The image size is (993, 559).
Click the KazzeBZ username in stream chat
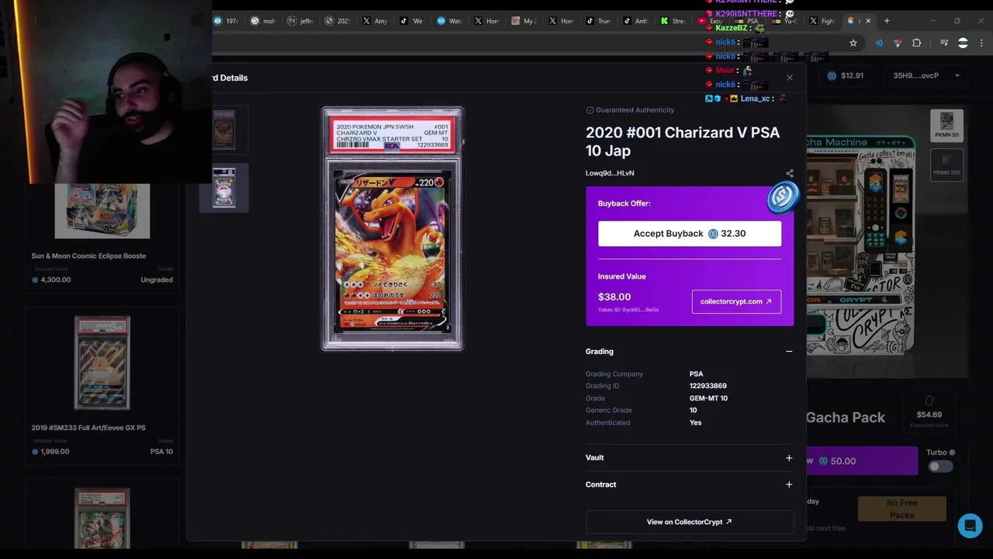point(732,28)
